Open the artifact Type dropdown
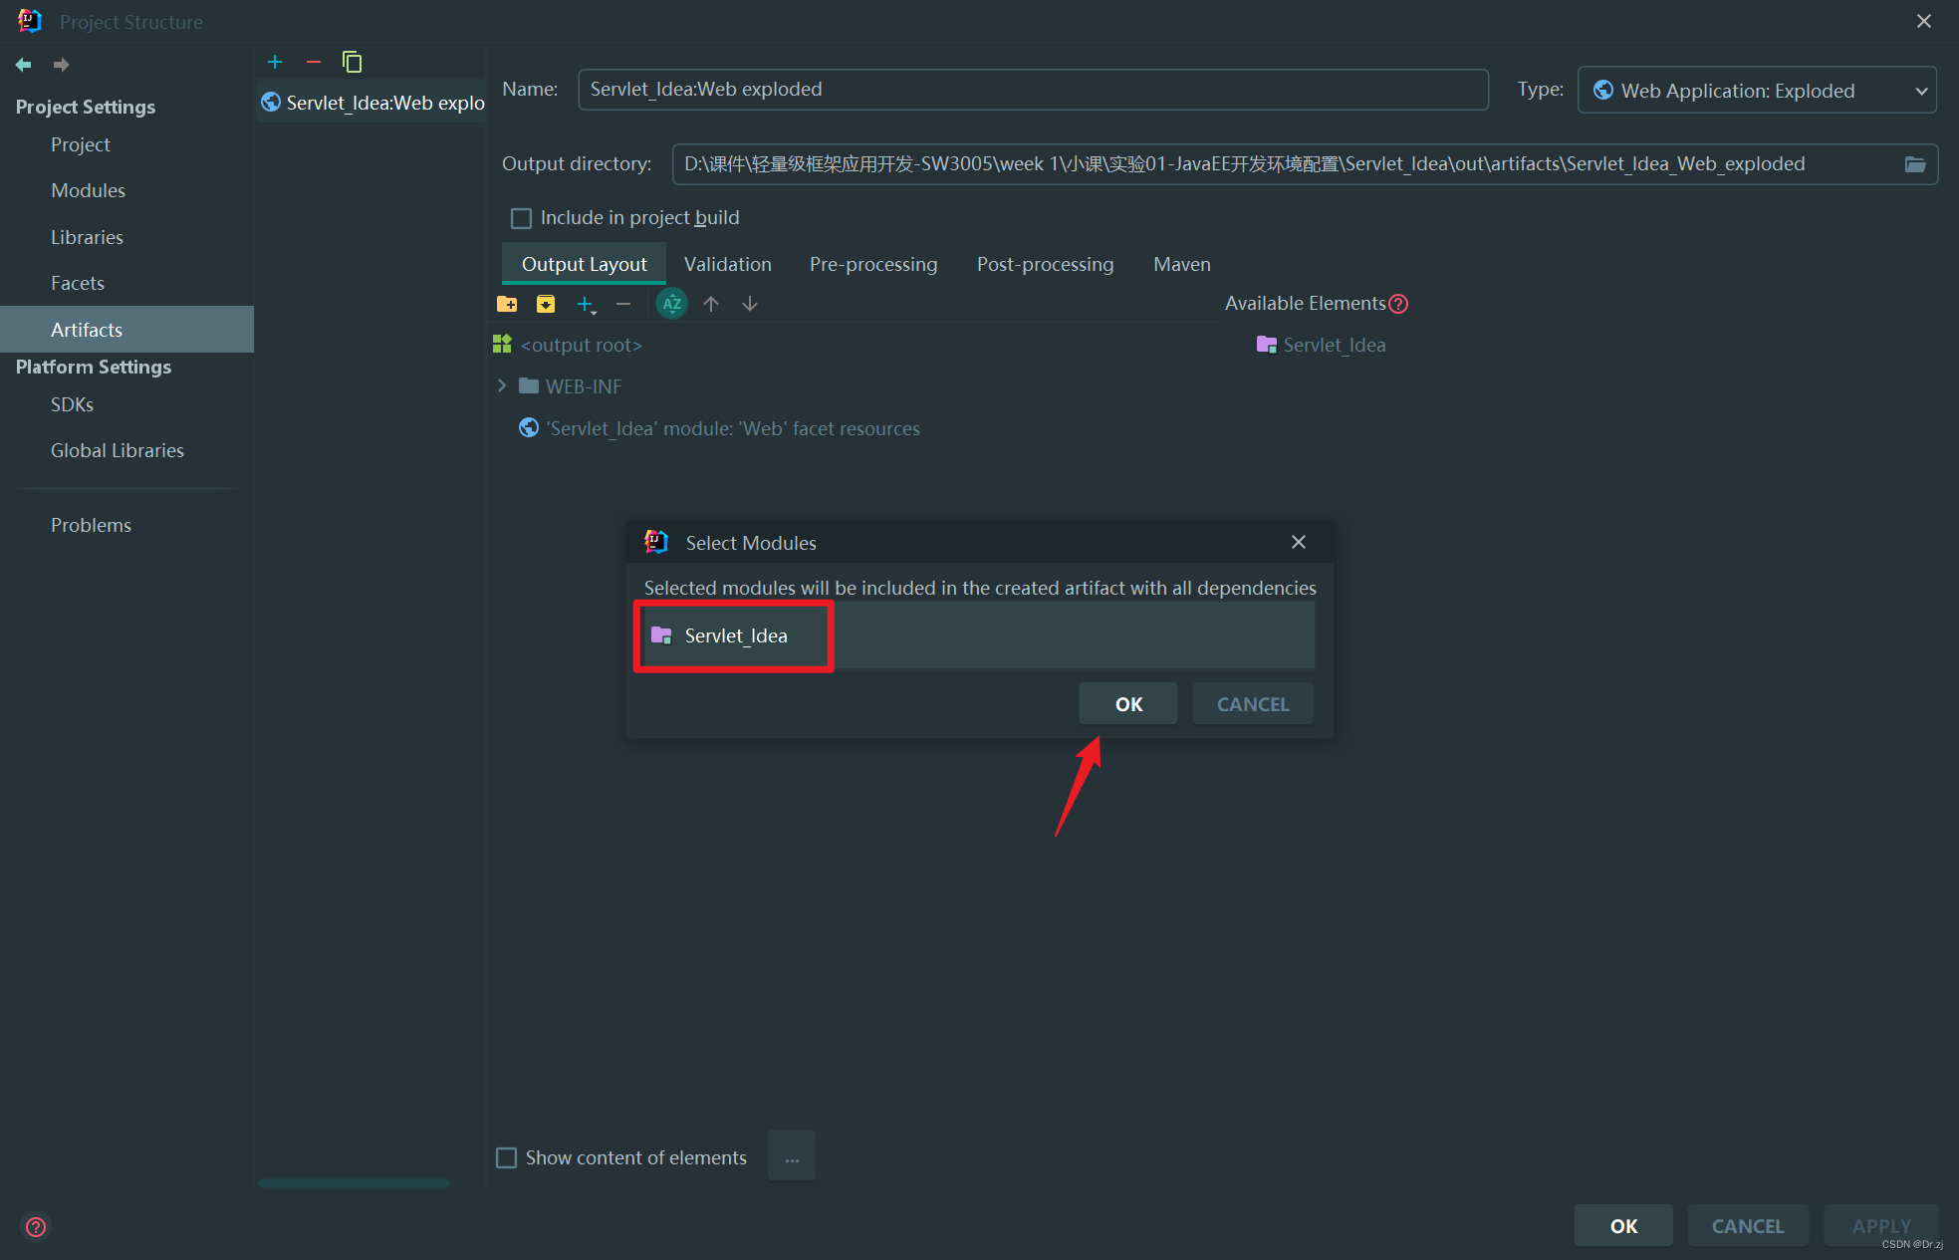The height and width of the screenshot is (1260, 1959). 1757,91
